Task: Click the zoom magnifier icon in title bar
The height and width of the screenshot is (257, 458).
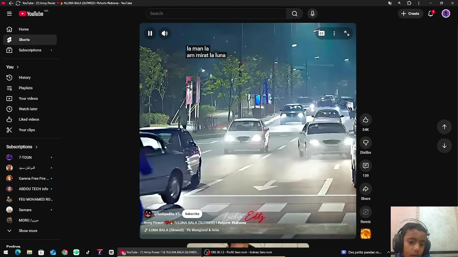Action: coord(399,3)
